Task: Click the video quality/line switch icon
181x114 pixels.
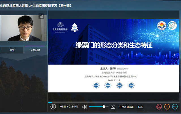Action: click(113, 107)
